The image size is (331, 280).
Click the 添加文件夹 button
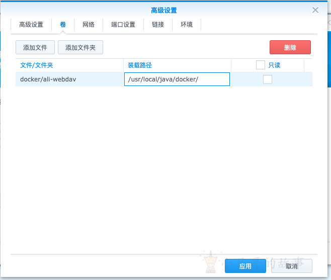click(x=80, y=47)
